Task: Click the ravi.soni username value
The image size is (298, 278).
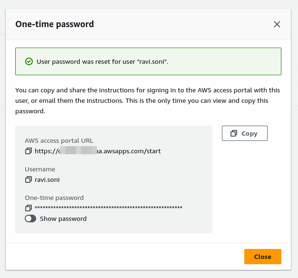Action: [47, 180]
